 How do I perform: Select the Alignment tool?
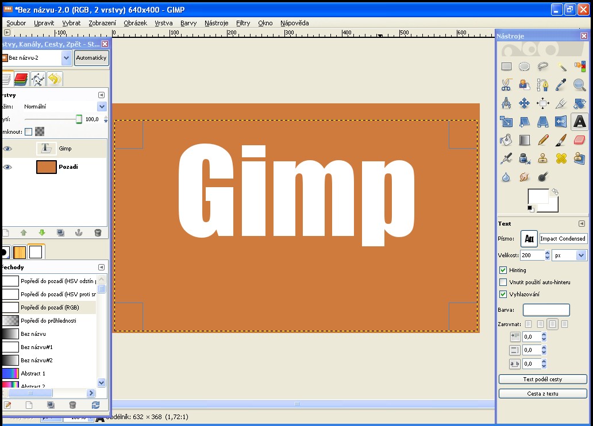coord(542,103)
